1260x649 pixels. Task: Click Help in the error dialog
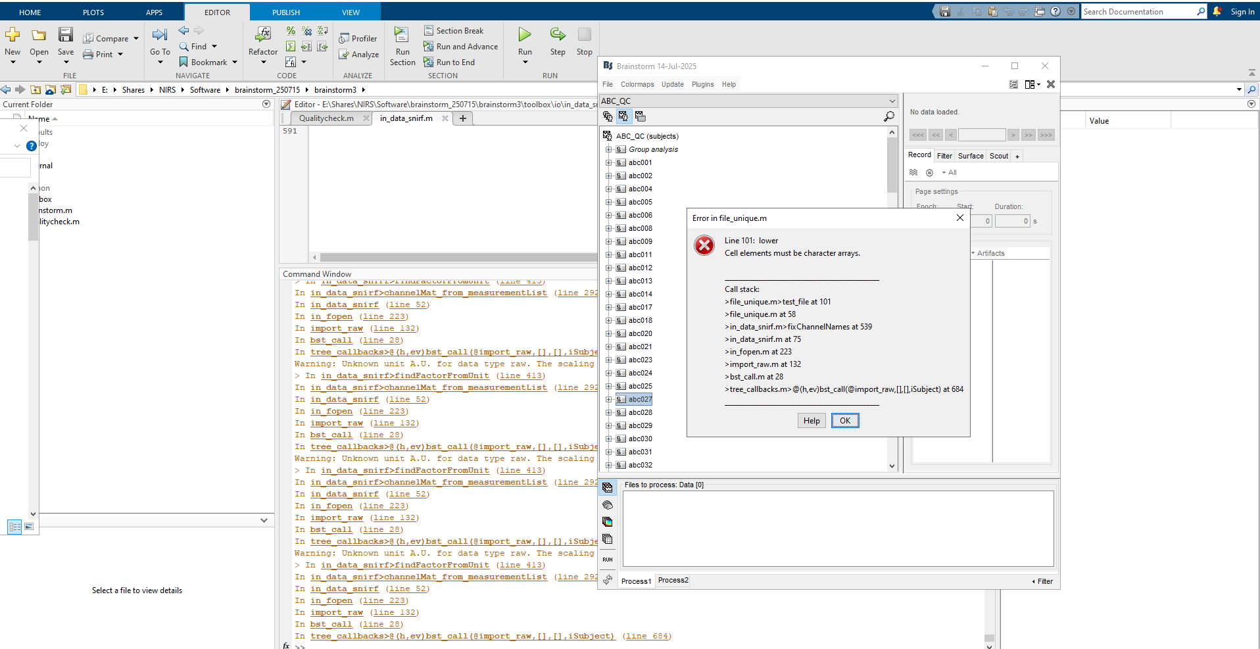812,421
